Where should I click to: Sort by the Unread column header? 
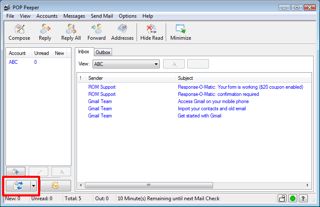coord(41,53)
